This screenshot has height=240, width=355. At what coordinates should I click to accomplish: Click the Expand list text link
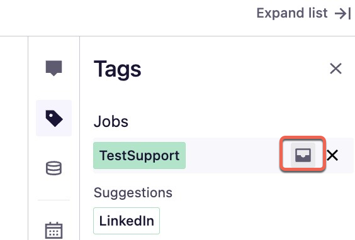click(x=292, y=13)
